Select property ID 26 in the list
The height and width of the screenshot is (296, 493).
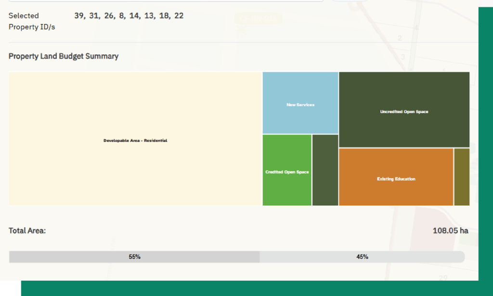(x=109, y=16)
